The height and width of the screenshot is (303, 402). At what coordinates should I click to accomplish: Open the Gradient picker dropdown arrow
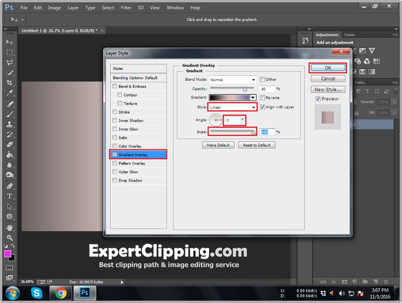click(x=253, y=98)
